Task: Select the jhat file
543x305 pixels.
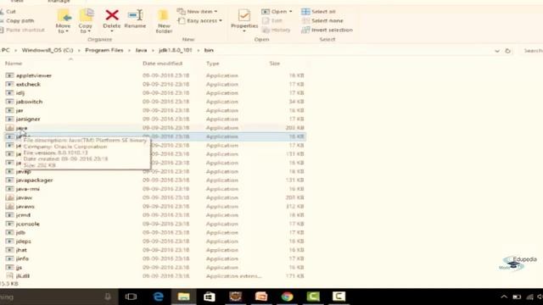Action: pos(21,250)
